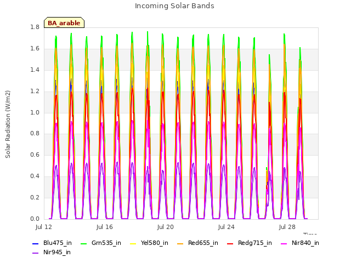Click the Jul 28 x-axis tick label
This screenshot has width=351, height=263.
(287, 227)
